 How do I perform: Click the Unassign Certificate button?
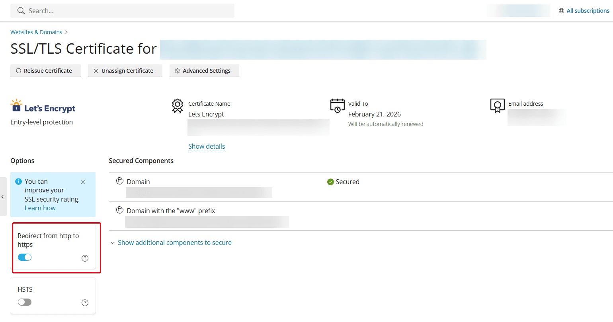[125, 70]
